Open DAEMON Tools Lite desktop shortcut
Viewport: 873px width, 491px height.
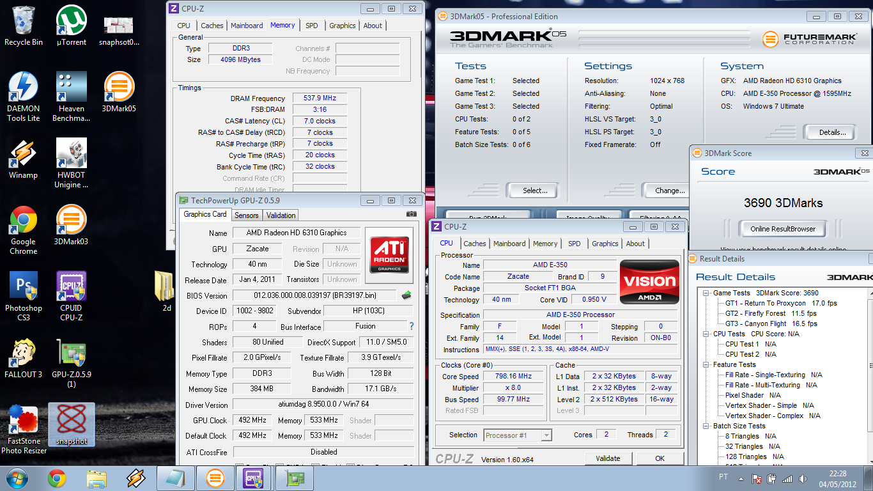pyautogui.click(x=24, y=97)
